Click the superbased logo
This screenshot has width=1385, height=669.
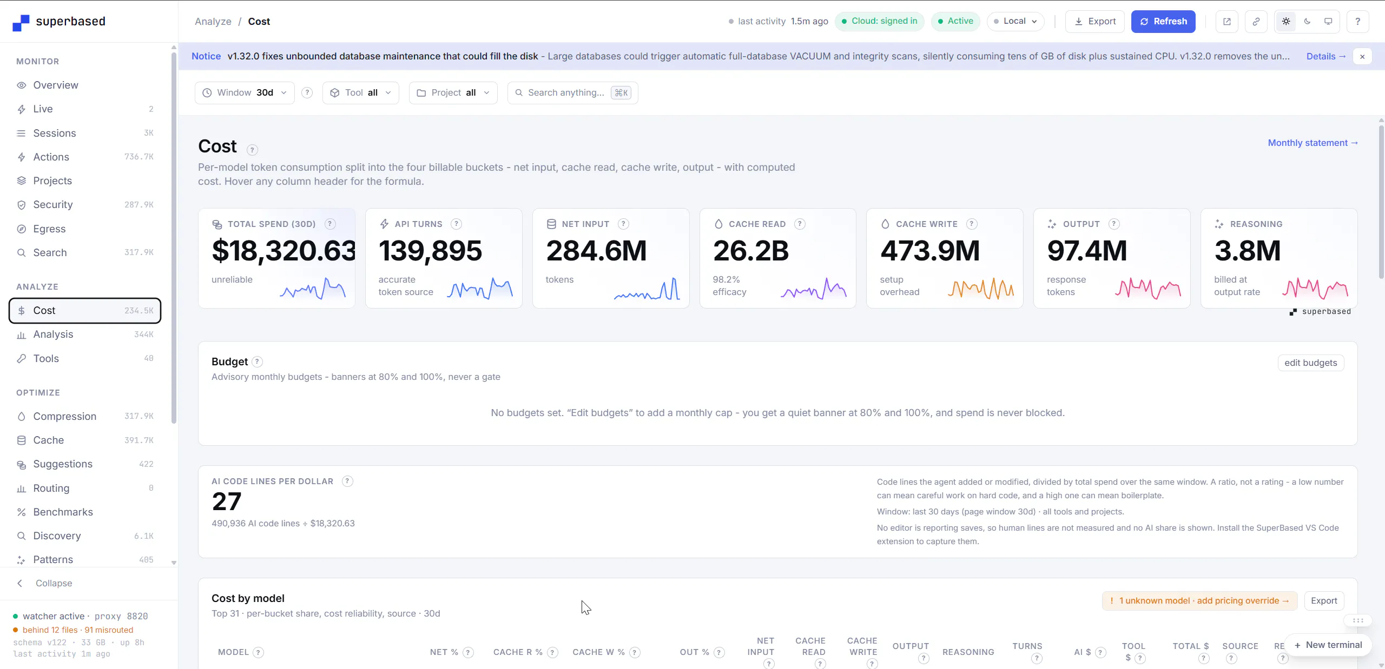pyautogui.click(x=59, y=22)
